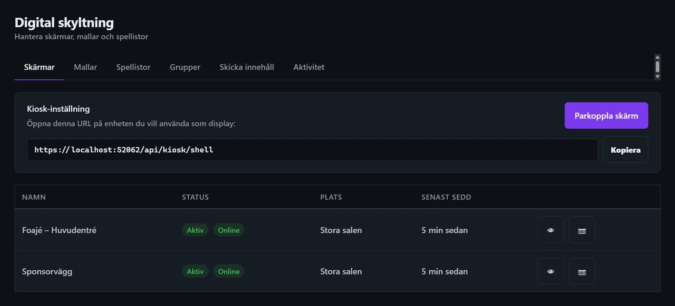
Task: Click Online badge in Foajé – Huvudentré row
Action: pos(229,230)
